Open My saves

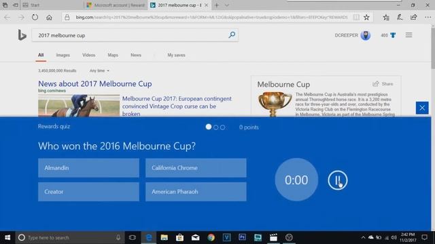[176, 55]
